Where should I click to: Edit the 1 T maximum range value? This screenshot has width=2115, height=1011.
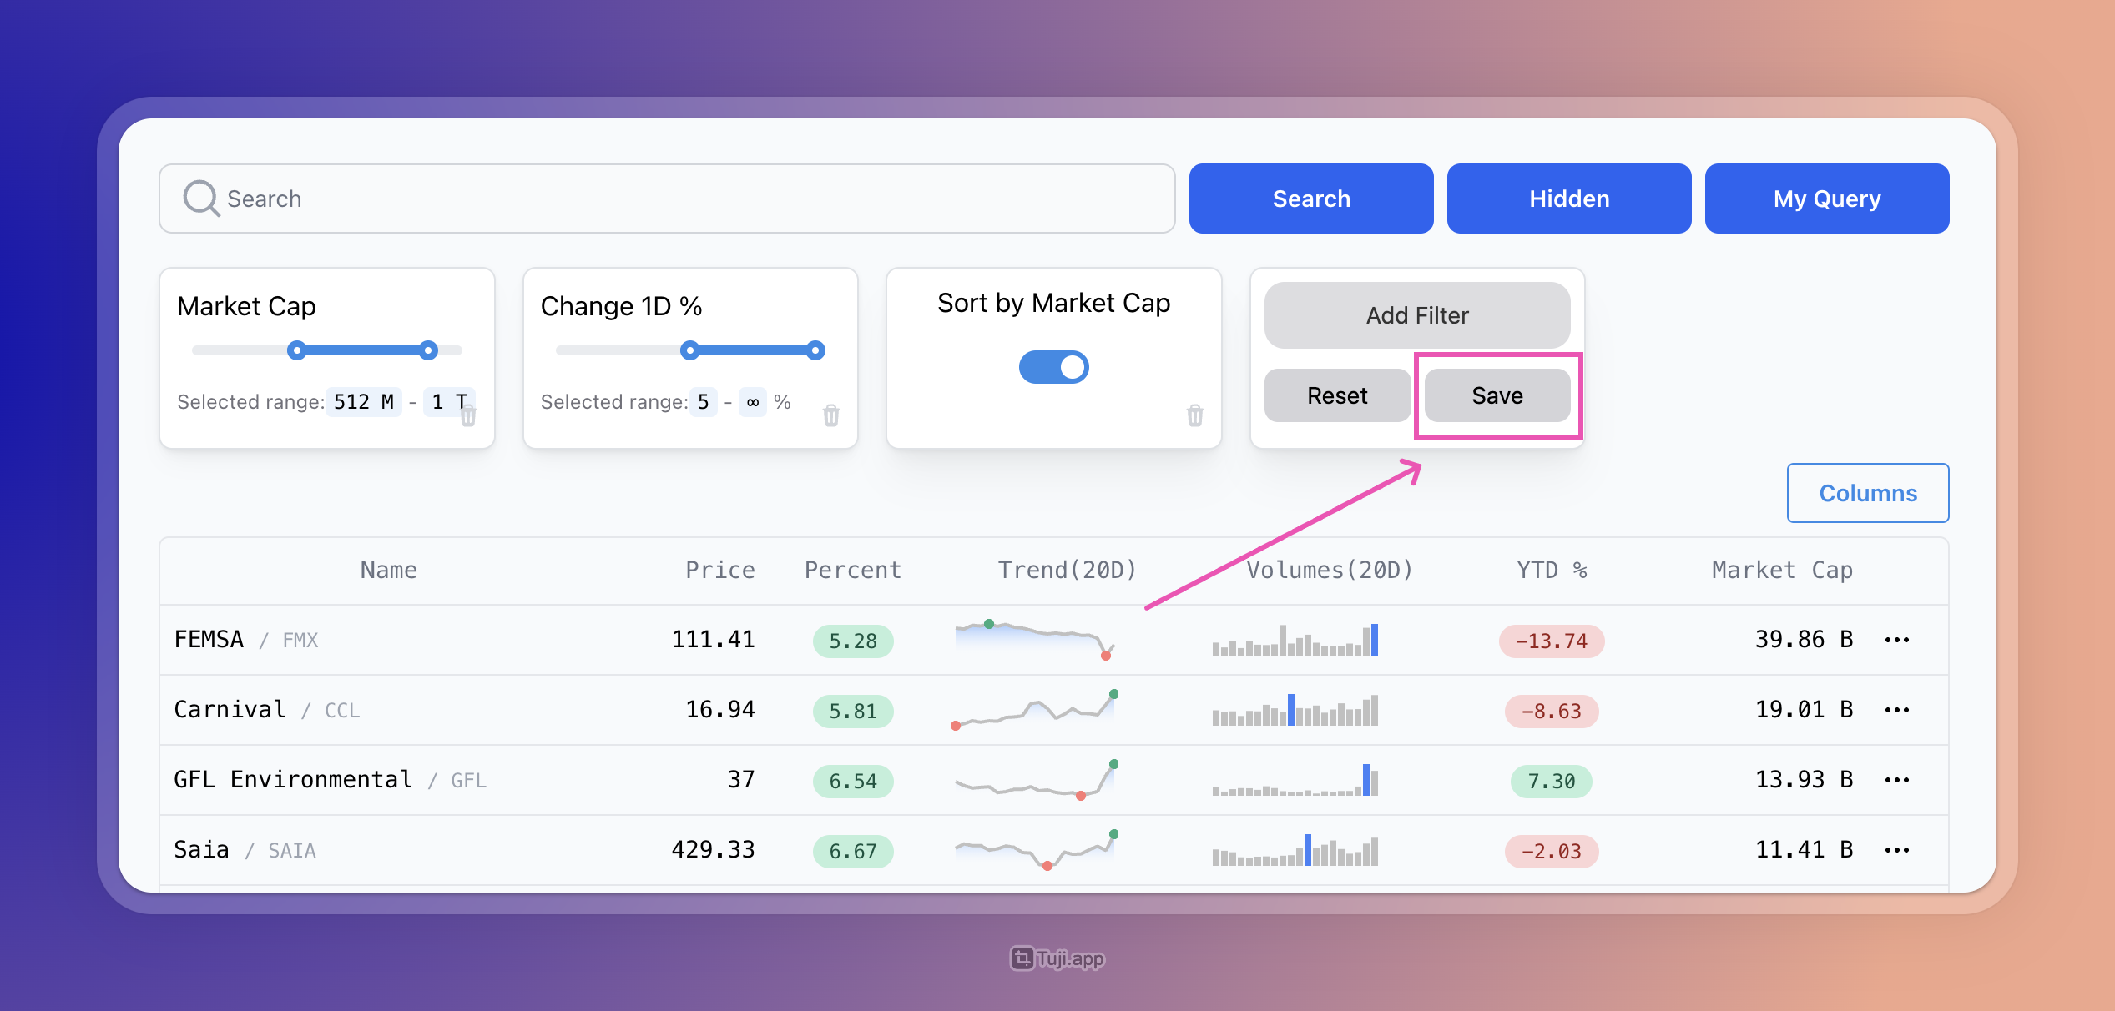tap(448, 402)
